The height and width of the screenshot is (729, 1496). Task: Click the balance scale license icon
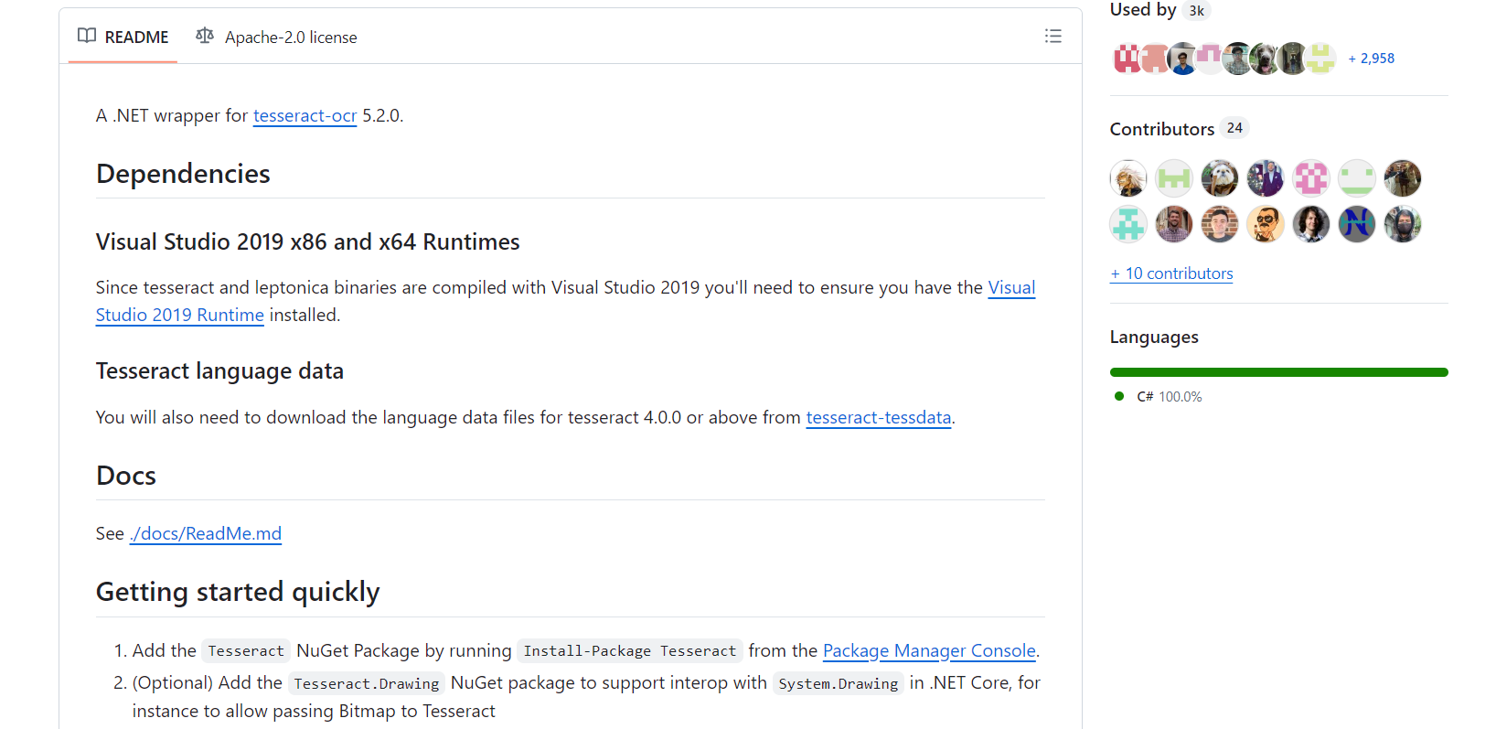[x=205, y=37]
